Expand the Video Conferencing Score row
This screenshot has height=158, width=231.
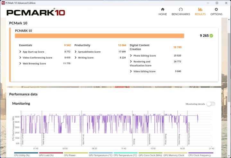pyautogui.click(x=20, y=57)
